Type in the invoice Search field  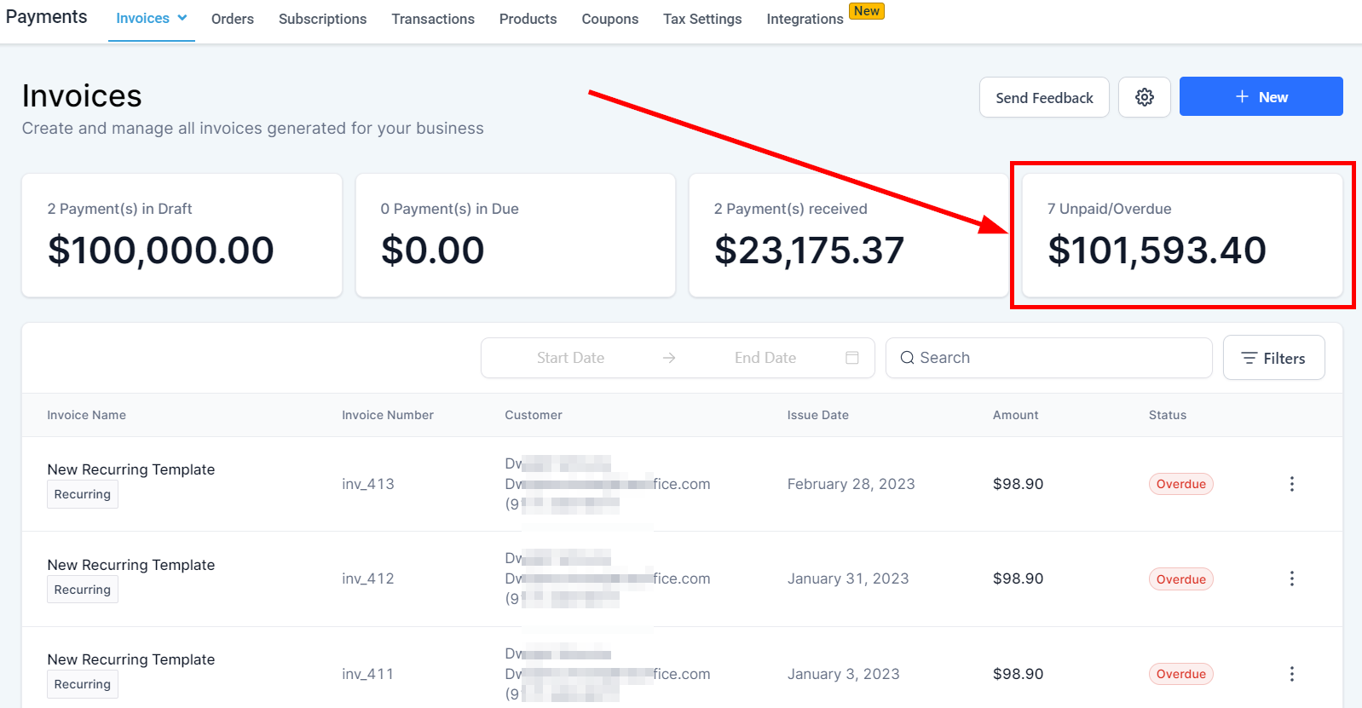pyautogui.click(x=1057, y=358)
